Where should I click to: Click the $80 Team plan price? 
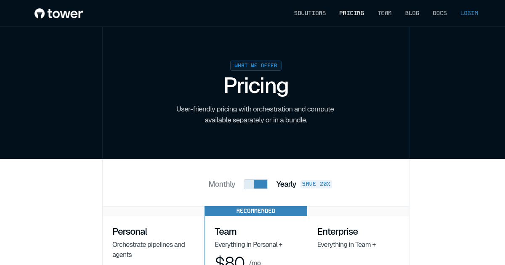(x=230, y=260)
